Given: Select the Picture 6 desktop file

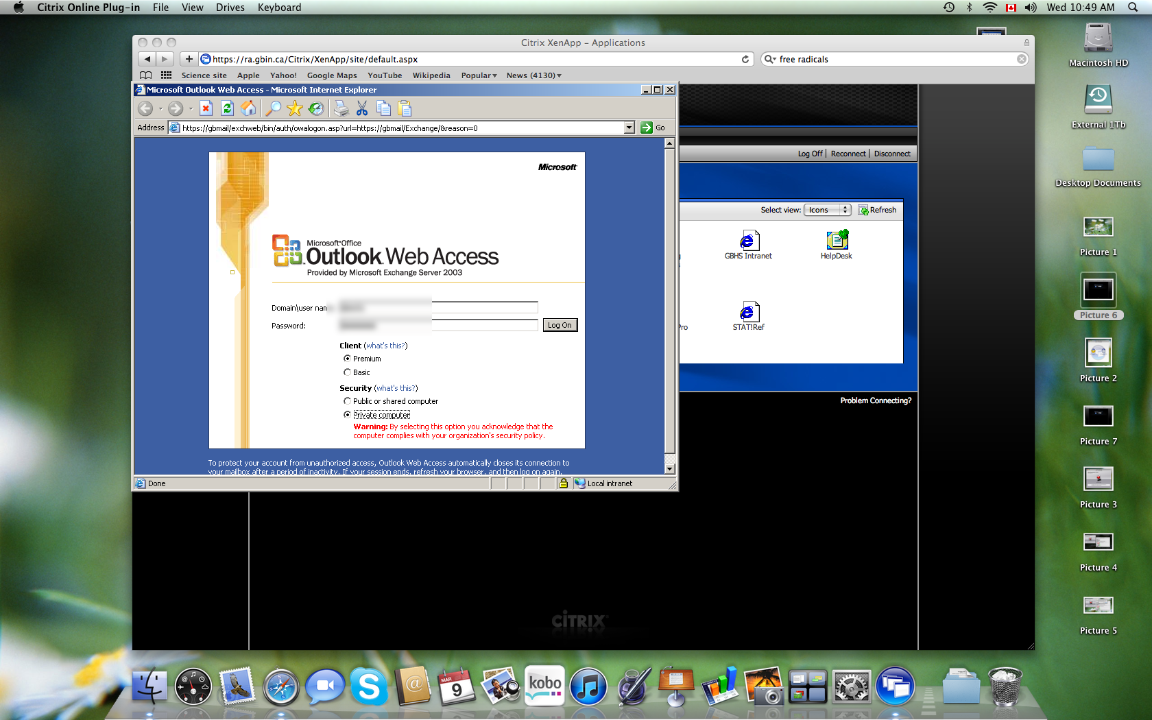Looking at the screenshot, I should 1099,297.
